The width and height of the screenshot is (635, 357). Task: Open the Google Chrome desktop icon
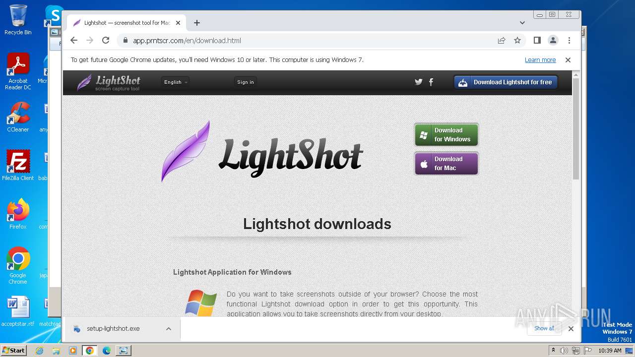coord(18,266)
